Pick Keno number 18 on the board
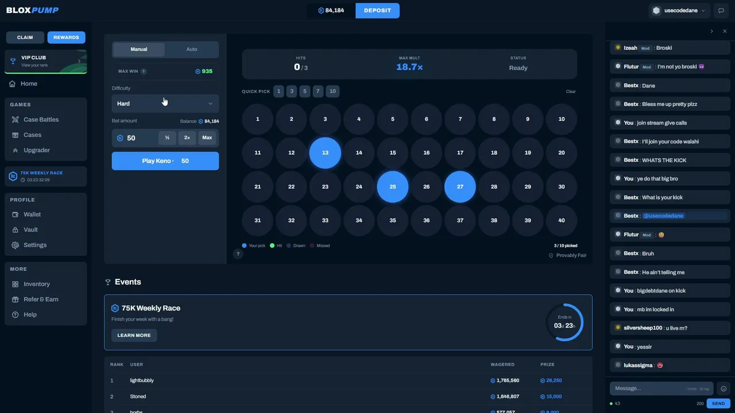The height and width of the screenshot is (413, 735). pos(494,153)
